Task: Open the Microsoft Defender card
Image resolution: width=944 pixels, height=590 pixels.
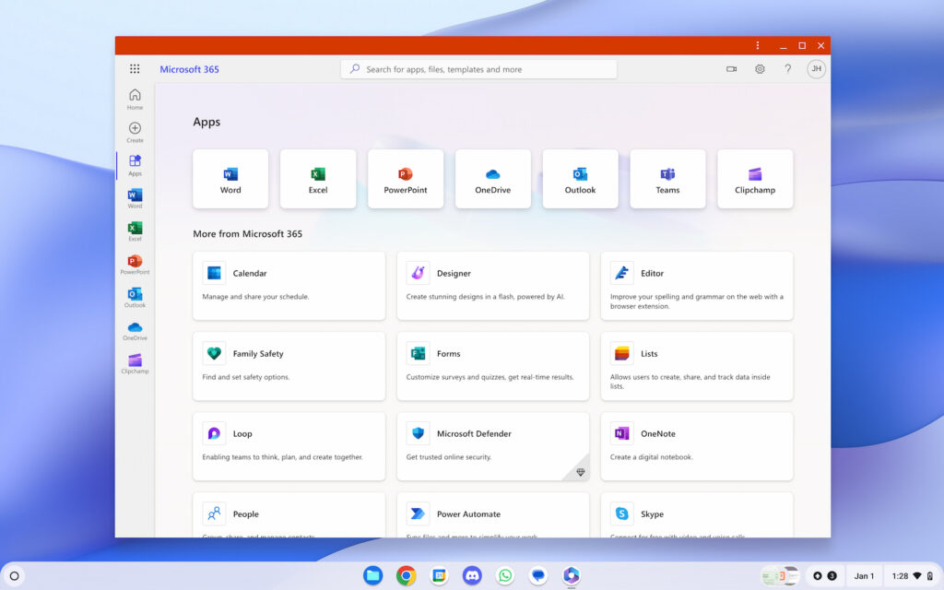Action: 492,446
